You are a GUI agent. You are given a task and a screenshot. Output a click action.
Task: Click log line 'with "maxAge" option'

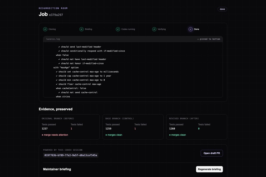click(x=66, y=68)
